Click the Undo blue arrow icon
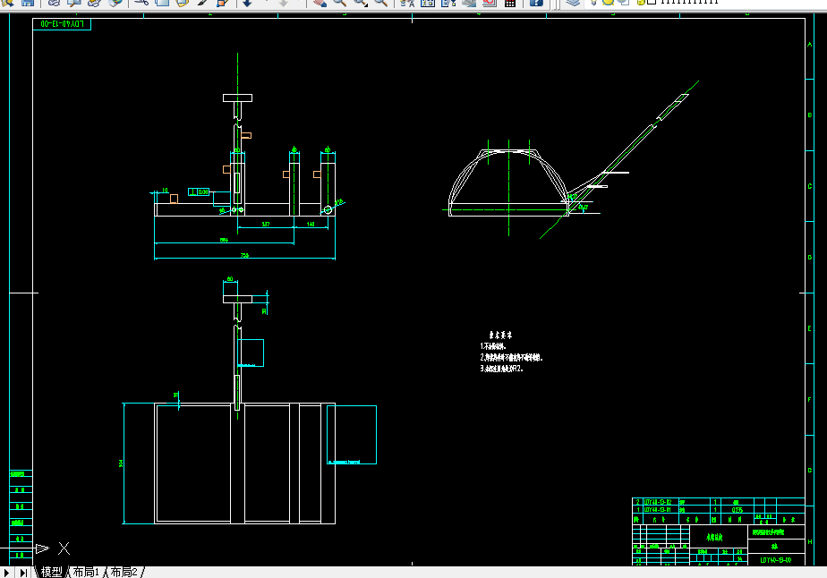 click(x=247, y=3)
